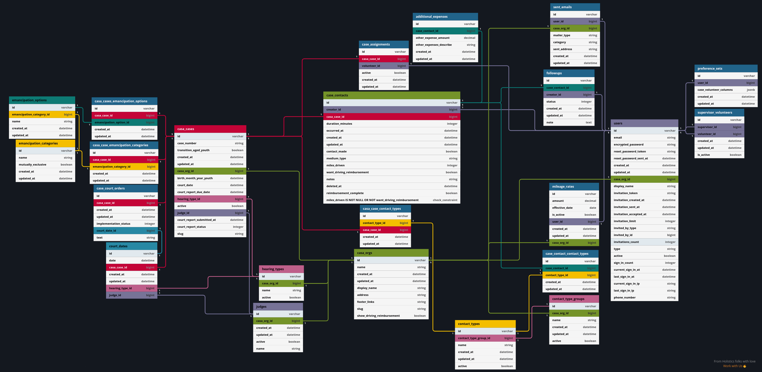The image size is (762, 372).
Task: Select judge_id field in court_dates table
Action: (131, 295)
